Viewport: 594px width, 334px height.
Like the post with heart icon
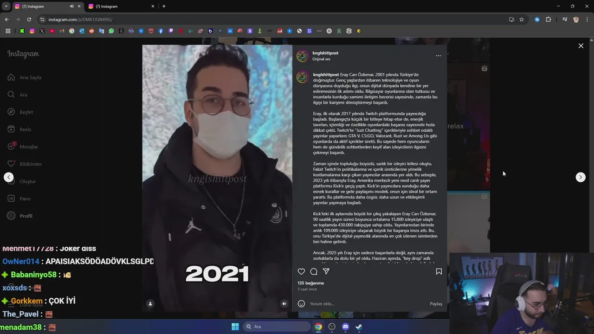301,272
